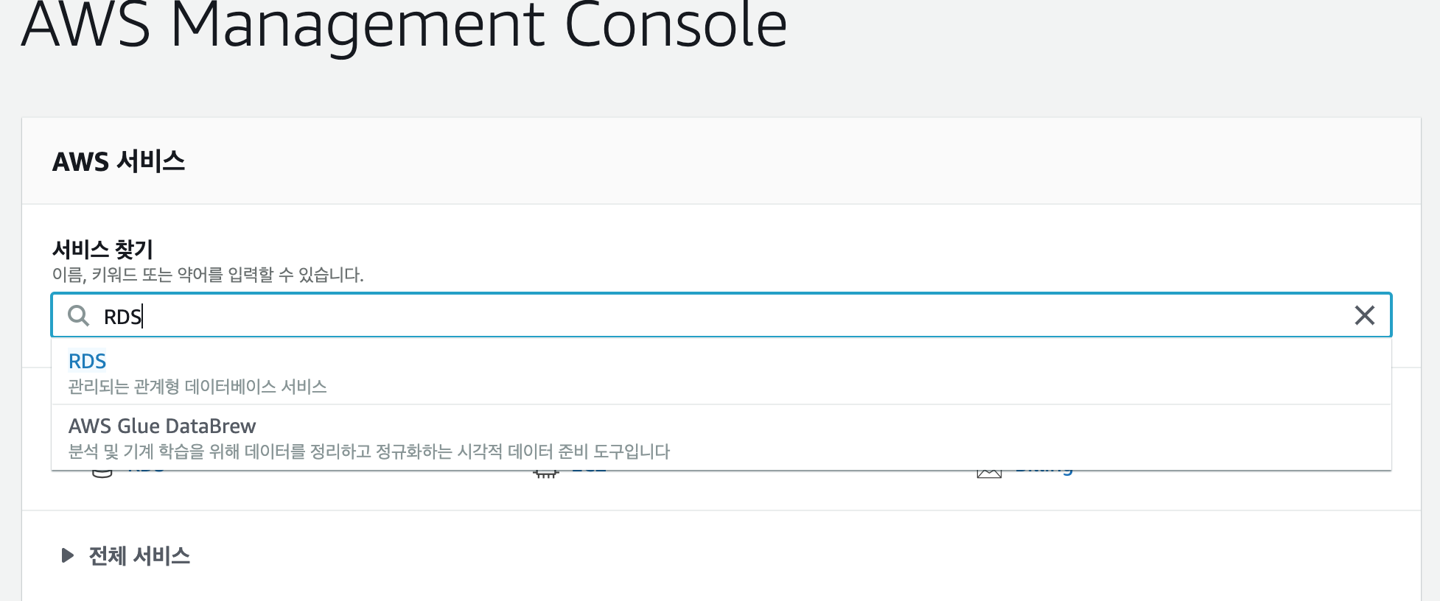
Task: Click the DataBrew 시각적 데이터 준비 도구 description
Action: 369,451
